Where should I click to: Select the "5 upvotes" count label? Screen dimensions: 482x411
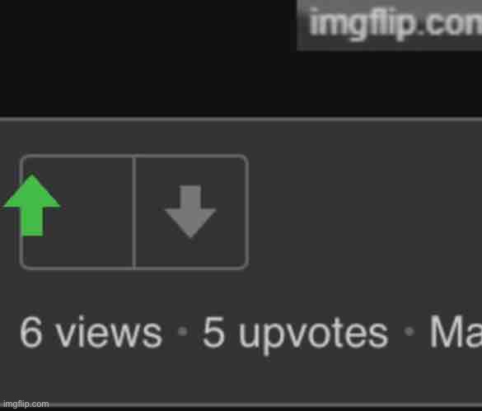click(296, 334)
